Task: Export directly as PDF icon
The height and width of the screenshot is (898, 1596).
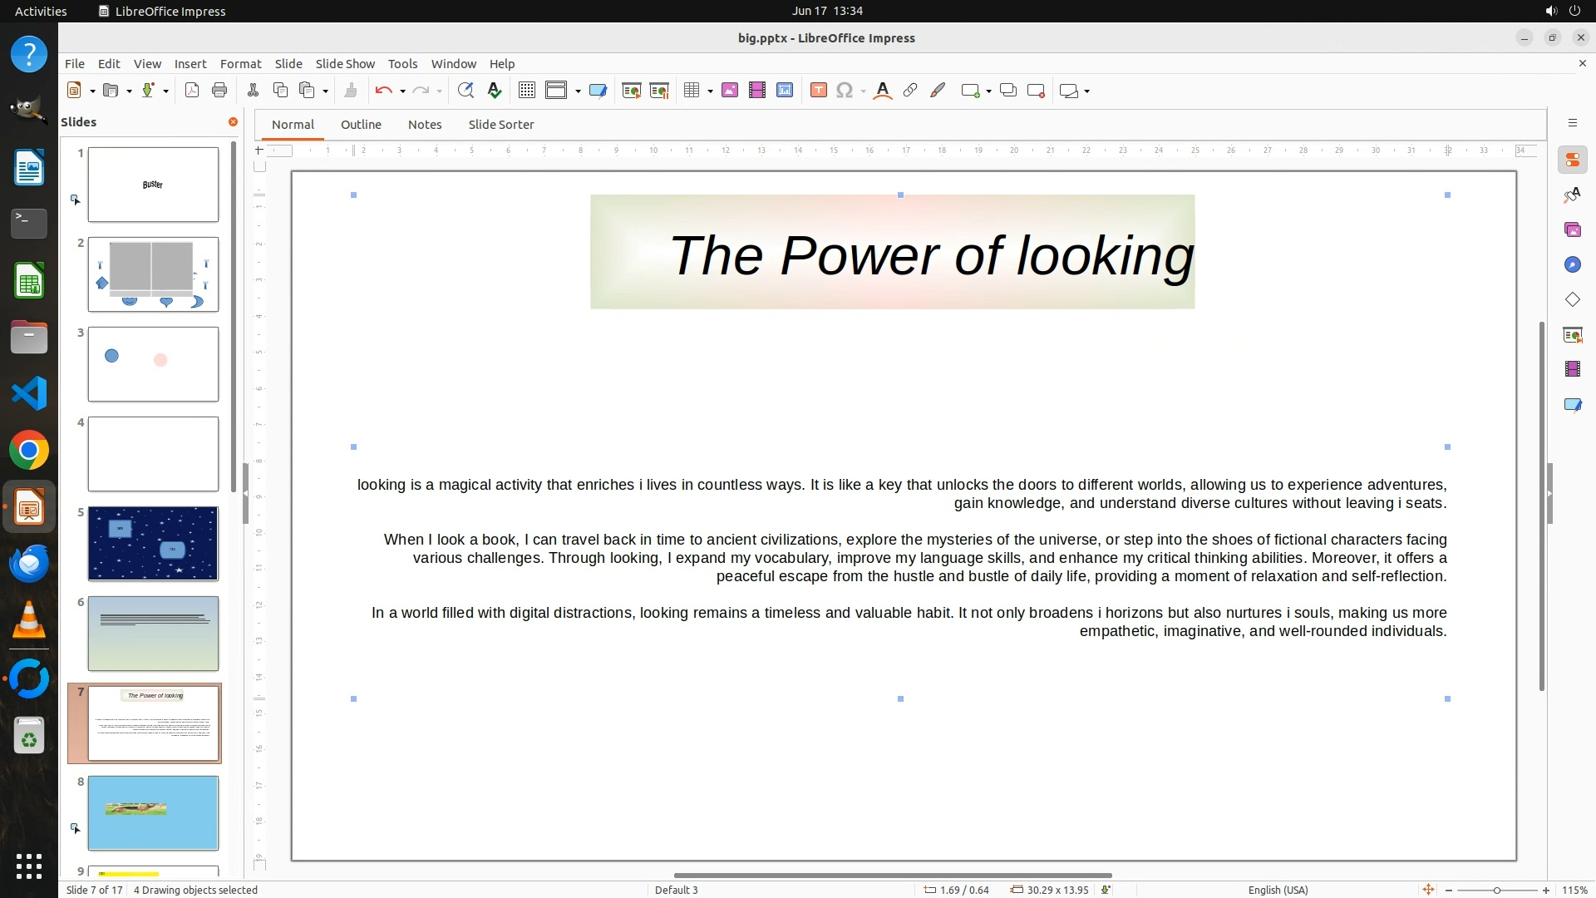Action: [x=192, y=91]
